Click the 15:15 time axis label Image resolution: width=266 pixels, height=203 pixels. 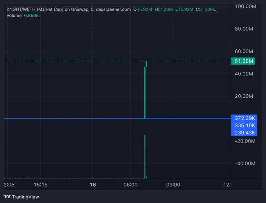tap(41, 185)
